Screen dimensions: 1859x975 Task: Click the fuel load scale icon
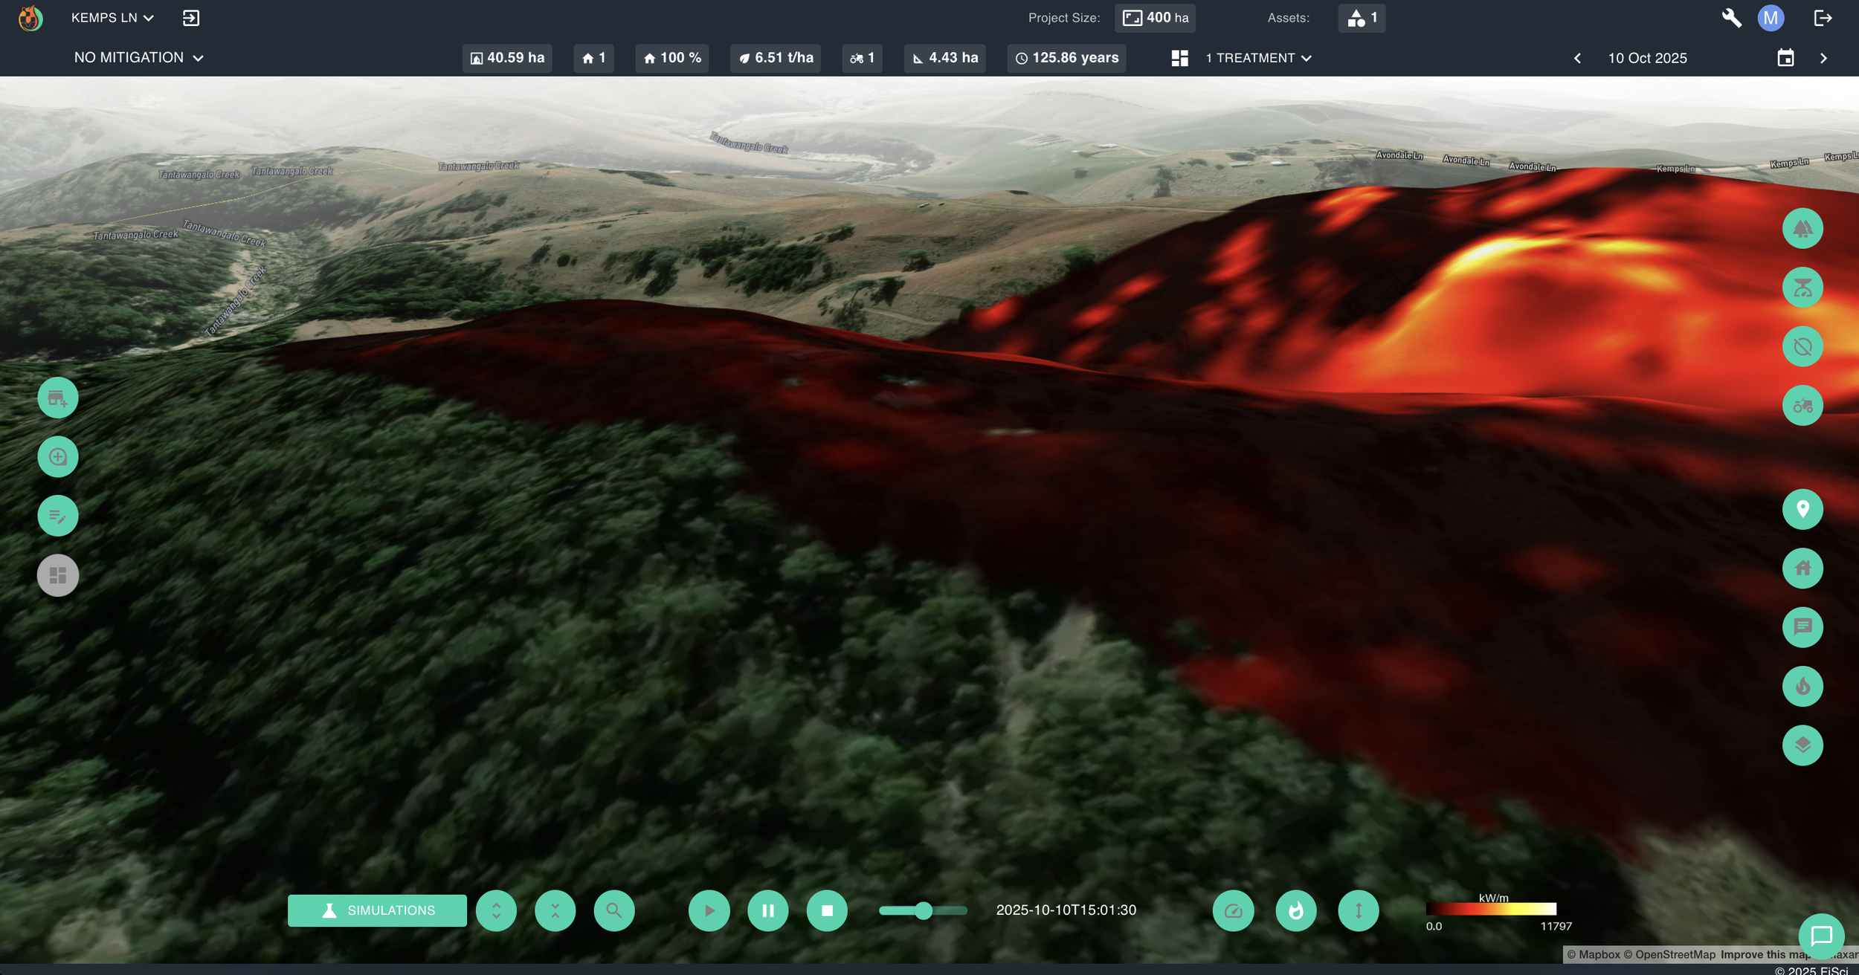point(1802,288)
